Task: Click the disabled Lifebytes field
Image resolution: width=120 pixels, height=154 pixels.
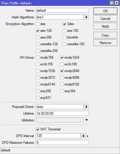Action: pos(60,120)
